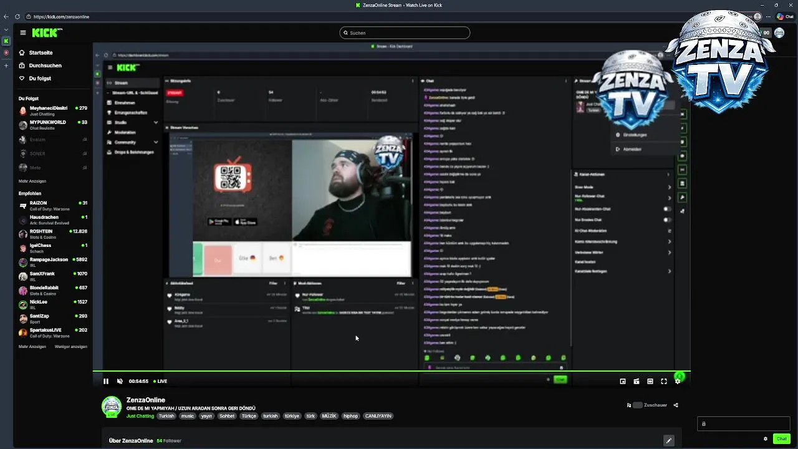Select the yayın tag
798x449 pixels.
206,416
